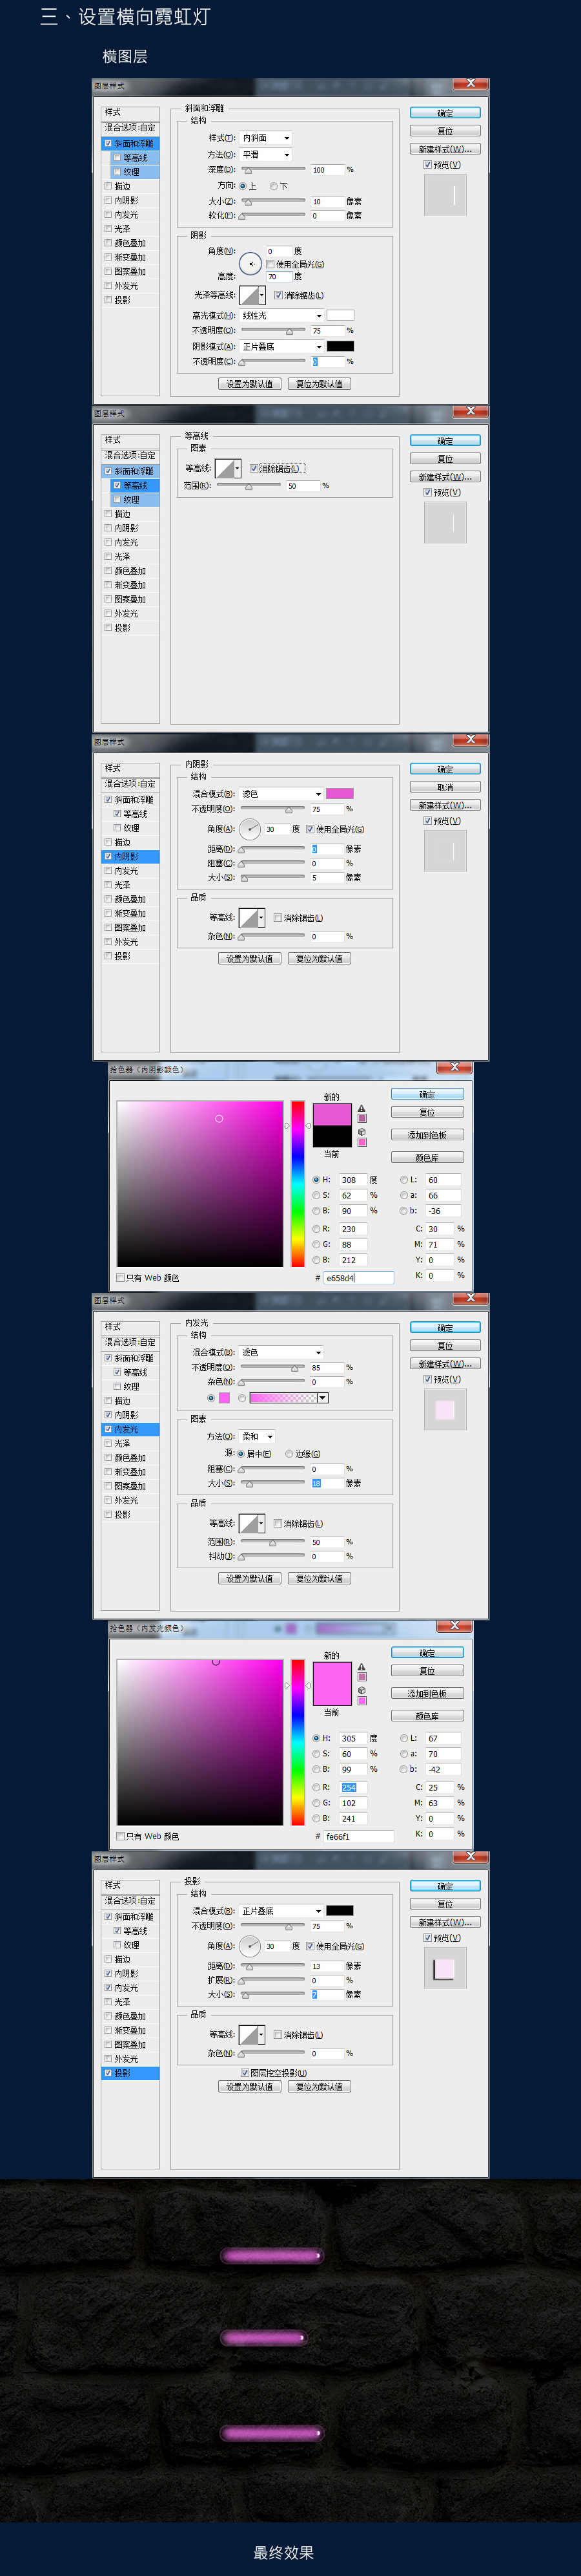Toggle 消除锯齿 checkbox in the 等高线 图素 panel
581x2576 pixels.
254,468
